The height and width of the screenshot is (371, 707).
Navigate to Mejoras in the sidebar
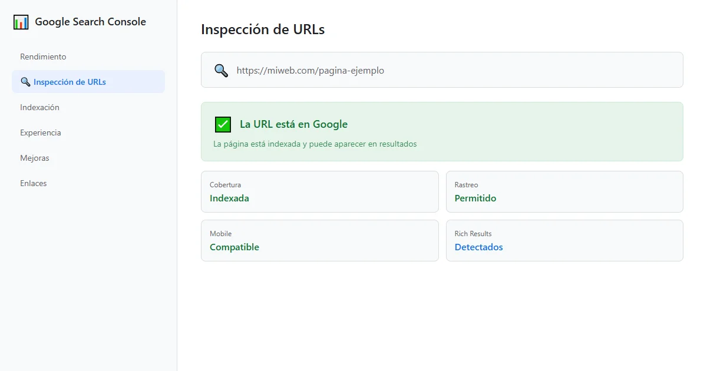click(88, 158)
